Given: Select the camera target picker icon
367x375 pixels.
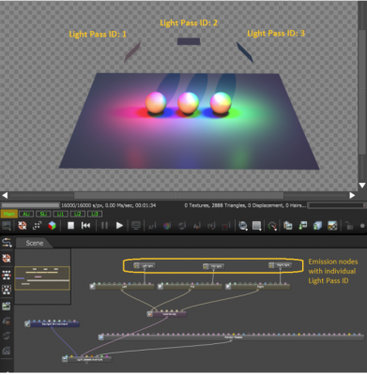Looking at the screenshot, I should point(197,225).
